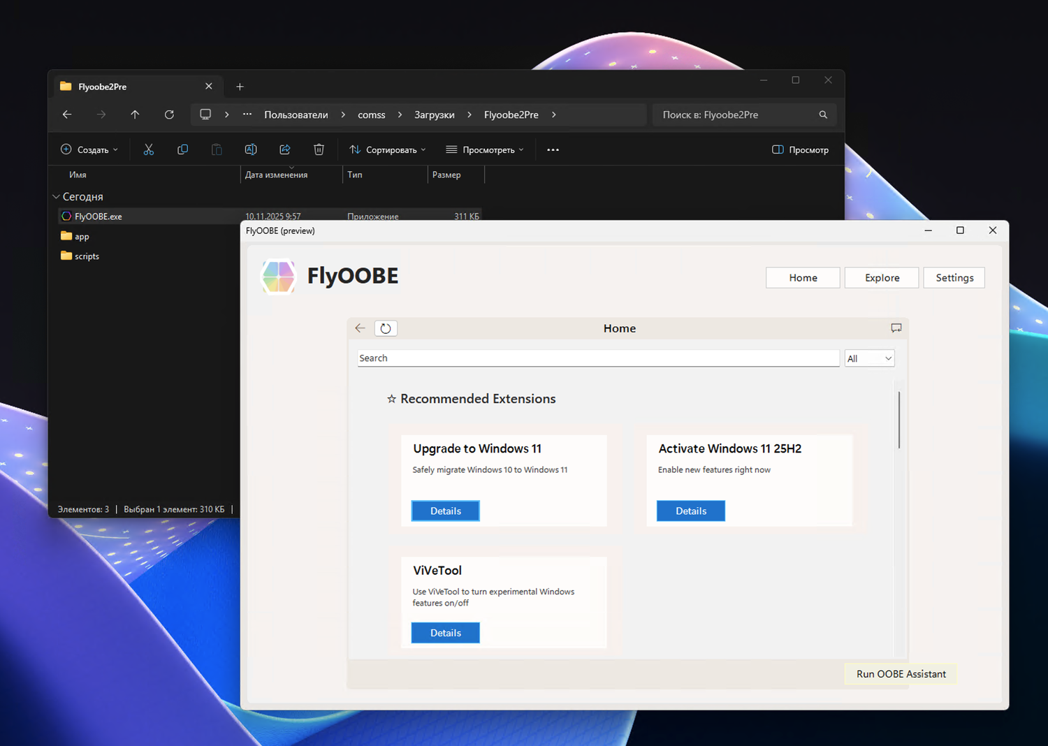Rename the selected file via toolbar icon
Viewport: 1048px width, 746px height.
pos(251,149)
